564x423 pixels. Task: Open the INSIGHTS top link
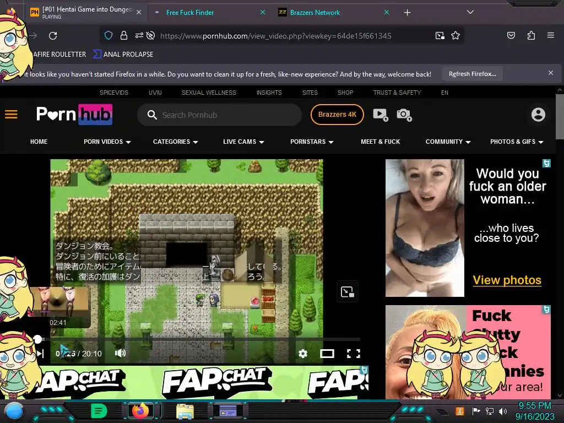[269, 93]
